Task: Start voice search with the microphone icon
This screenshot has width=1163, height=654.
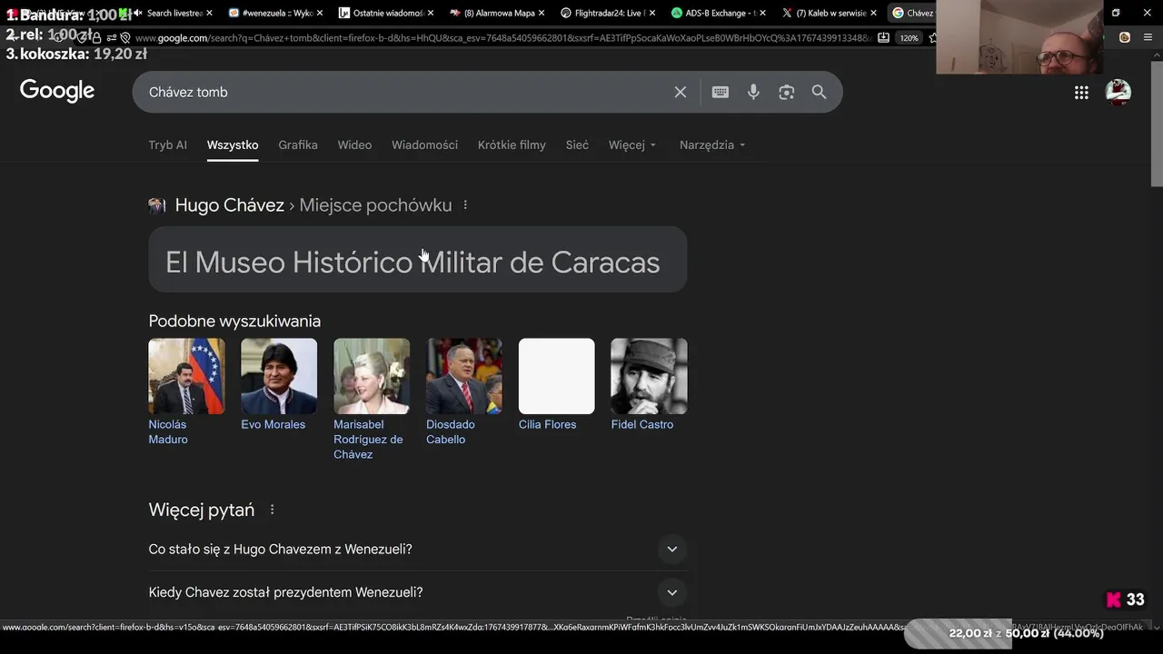Action: [x=753, y=92]
